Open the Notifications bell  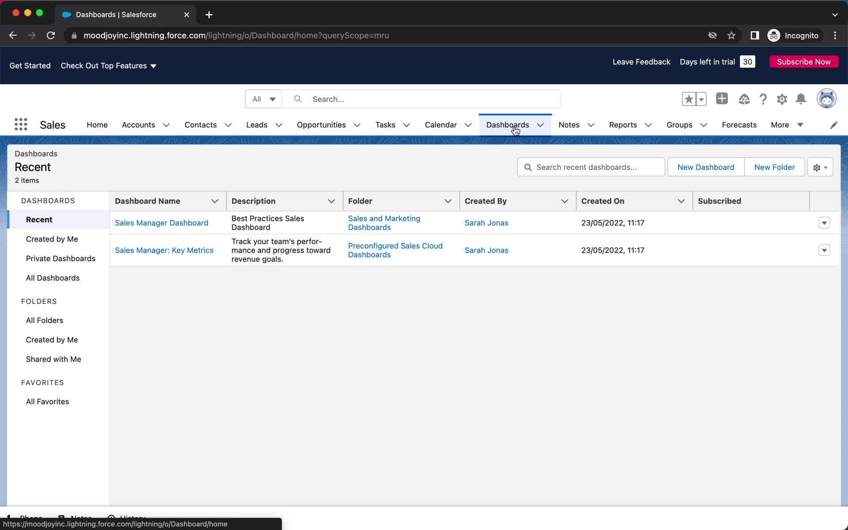pyautogui.click(x=801, y=99)
